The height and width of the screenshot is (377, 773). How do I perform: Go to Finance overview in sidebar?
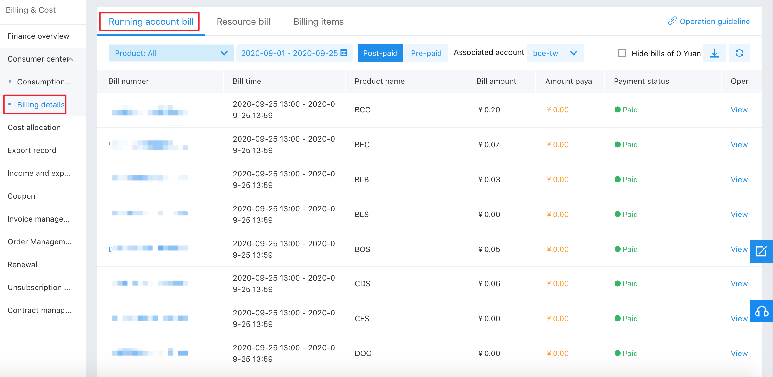tap(38, 36)
